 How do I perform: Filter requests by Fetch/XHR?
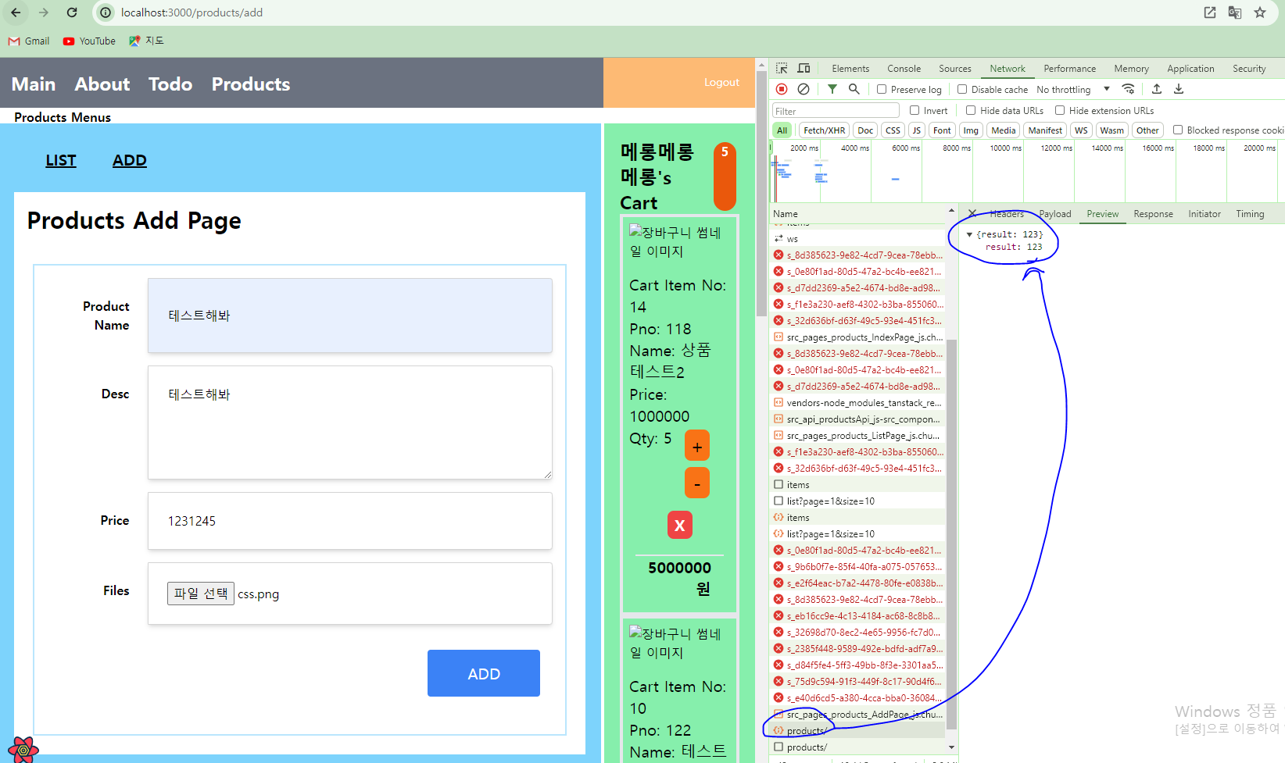point(824,130)
